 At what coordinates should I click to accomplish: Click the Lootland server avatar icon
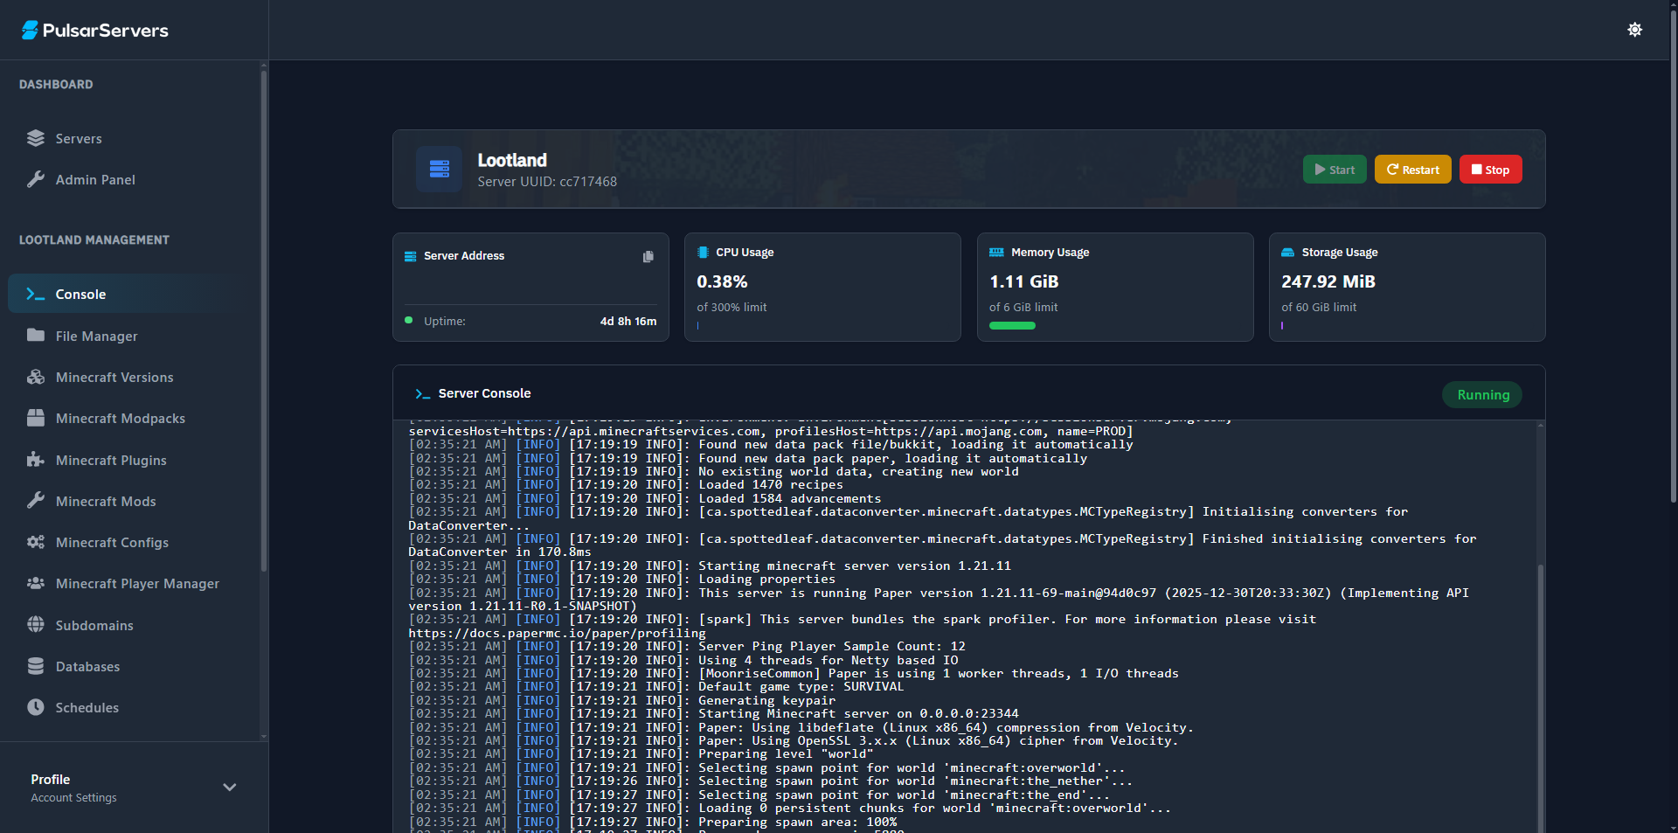[440, 169]
